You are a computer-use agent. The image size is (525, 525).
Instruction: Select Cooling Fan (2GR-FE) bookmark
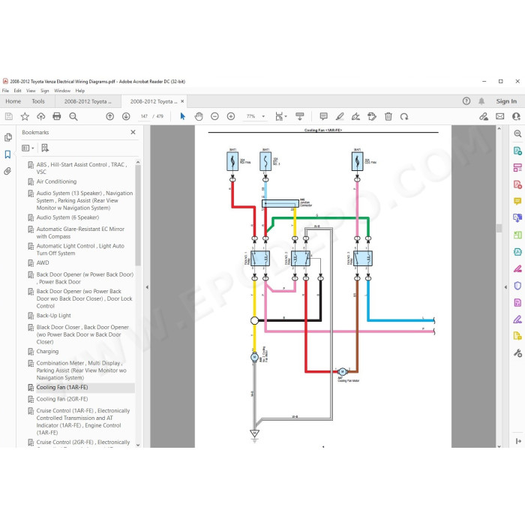tap(62, 399)
